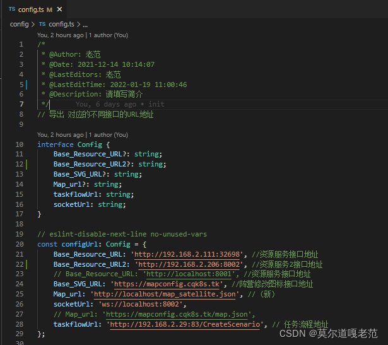Expand the ... breadcrumb symbol segment
Screen dimensions: 388x345
85,24
